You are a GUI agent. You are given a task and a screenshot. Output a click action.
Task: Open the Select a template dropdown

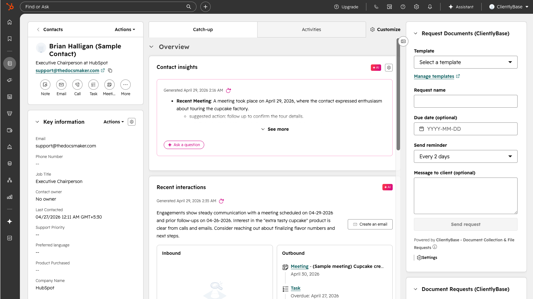tap(466, 62)
